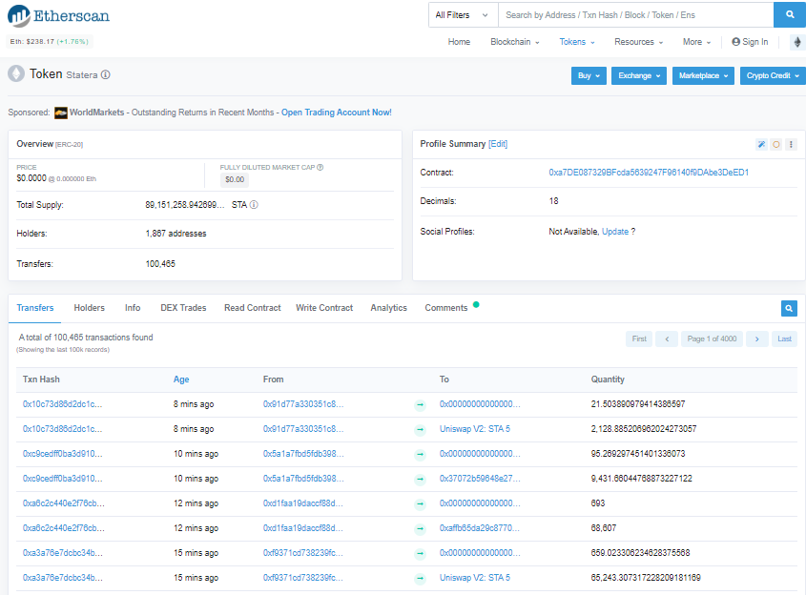This screenshot has width=806, height=595.
Task: Click the info icon next to STA total supply
Action: pyautogui.click(x=254, y=205)
